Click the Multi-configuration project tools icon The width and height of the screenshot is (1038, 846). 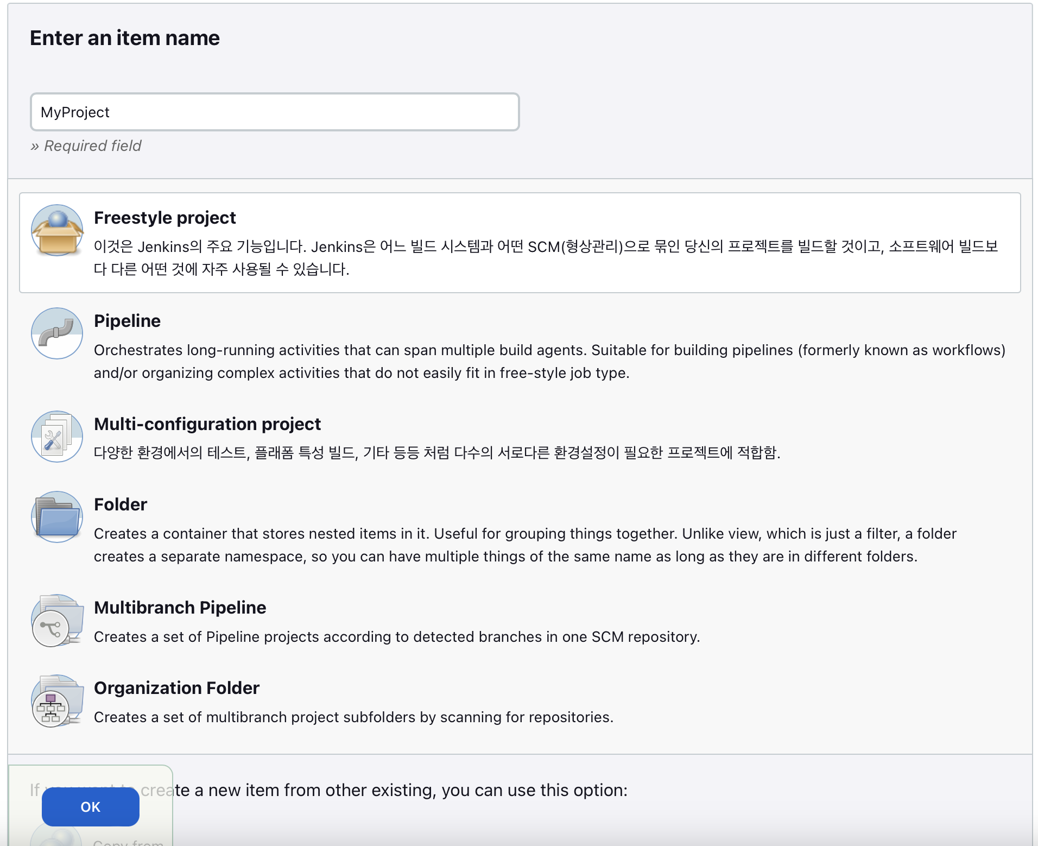[x=57, y=437]
